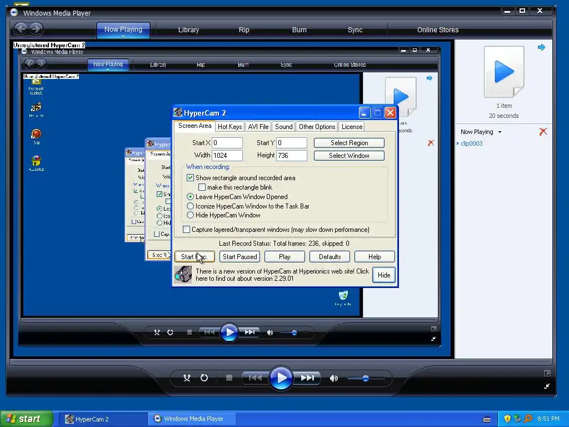Click shuffle icon in the nested recorded player

(157, 332)
